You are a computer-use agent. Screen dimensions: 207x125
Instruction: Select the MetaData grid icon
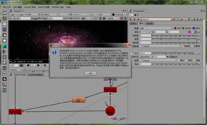pos(4,73)
